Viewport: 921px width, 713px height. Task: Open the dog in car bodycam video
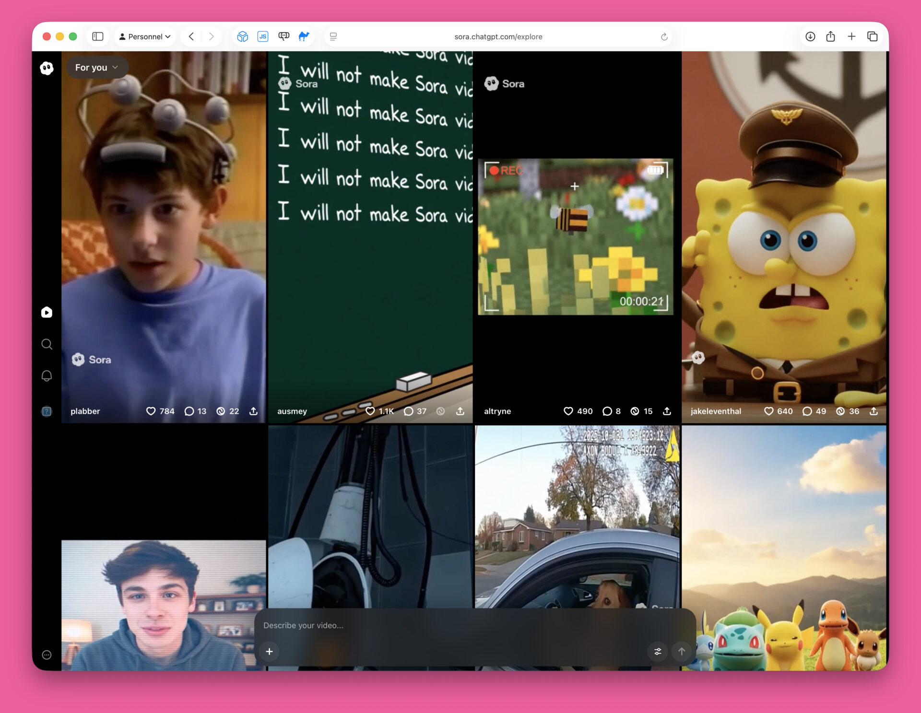click(x=577, y=517)
